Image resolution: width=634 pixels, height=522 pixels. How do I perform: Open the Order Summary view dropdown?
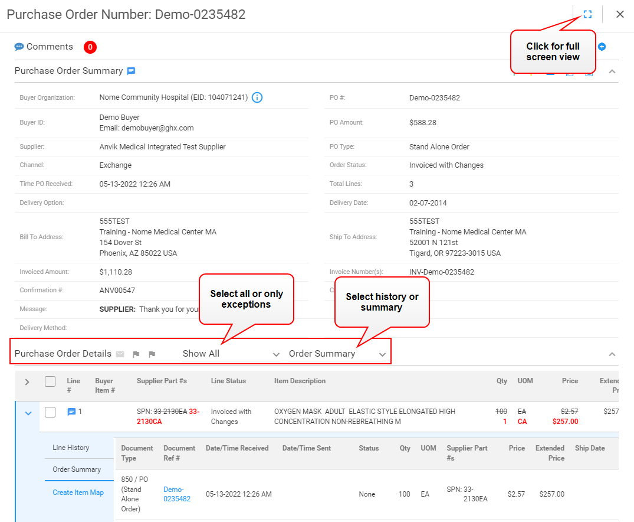337,354
